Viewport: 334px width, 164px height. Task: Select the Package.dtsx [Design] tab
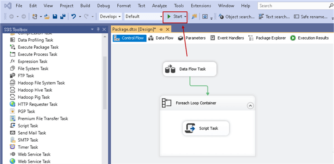click(x=134, y=29)
